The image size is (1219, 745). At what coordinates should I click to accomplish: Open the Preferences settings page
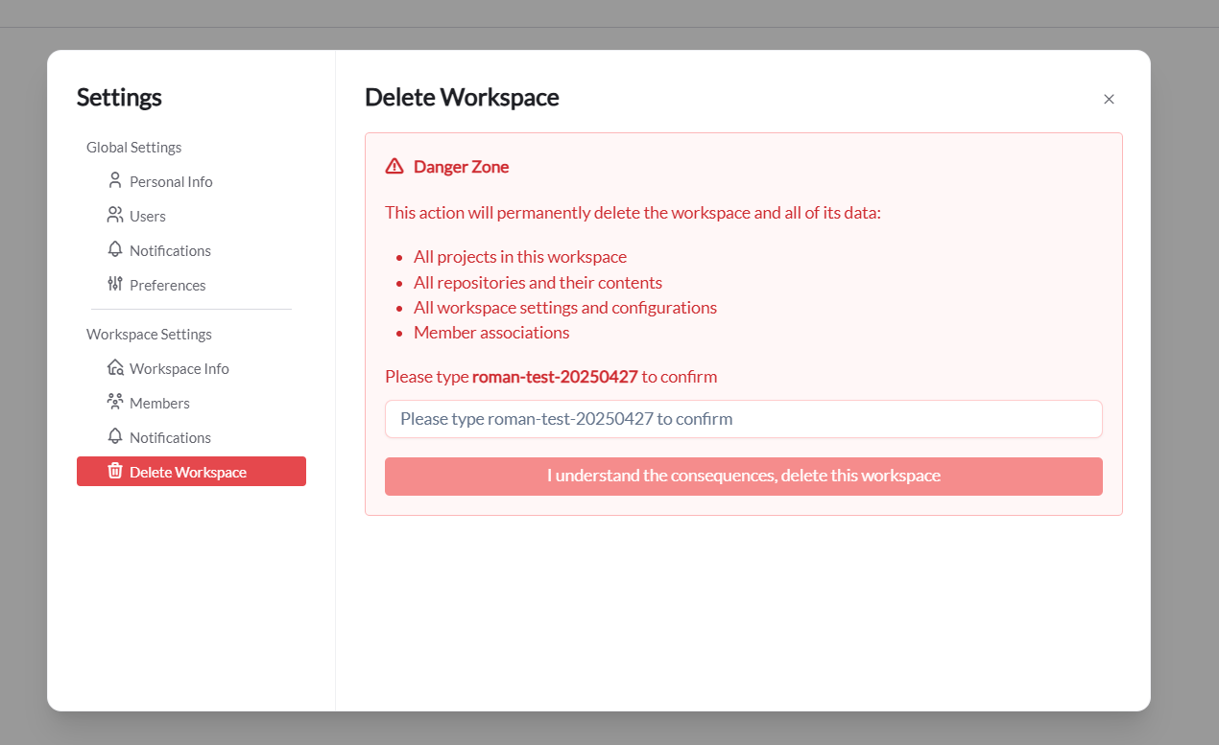pyautogui.click(x=167, y=284)
